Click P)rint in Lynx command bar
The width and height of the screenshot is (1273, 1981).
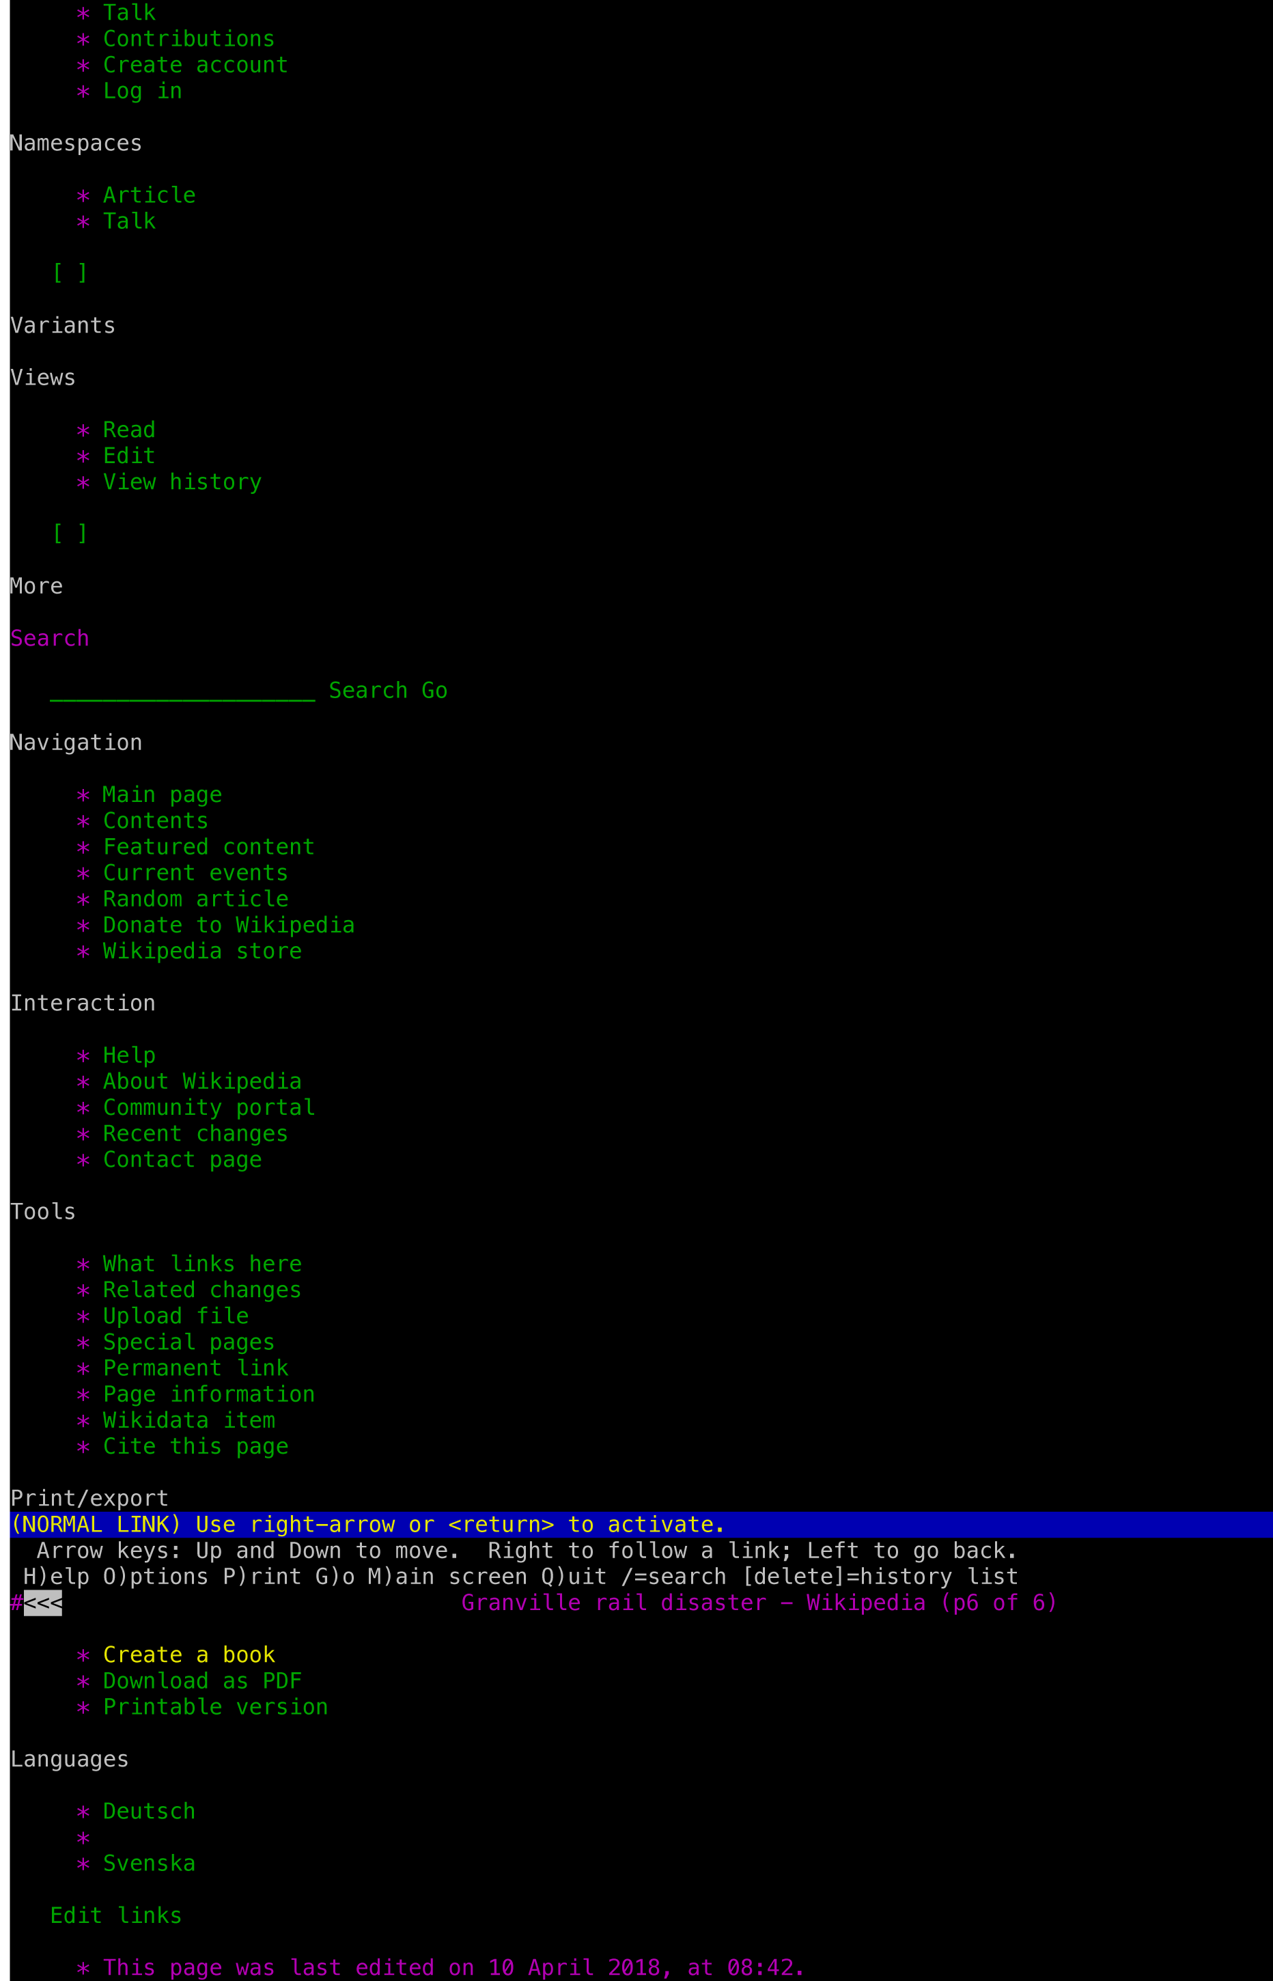262,1577
